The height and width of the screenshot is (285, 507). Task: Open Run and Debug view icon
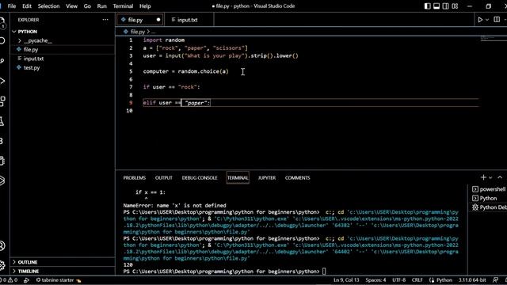point(2,81)
